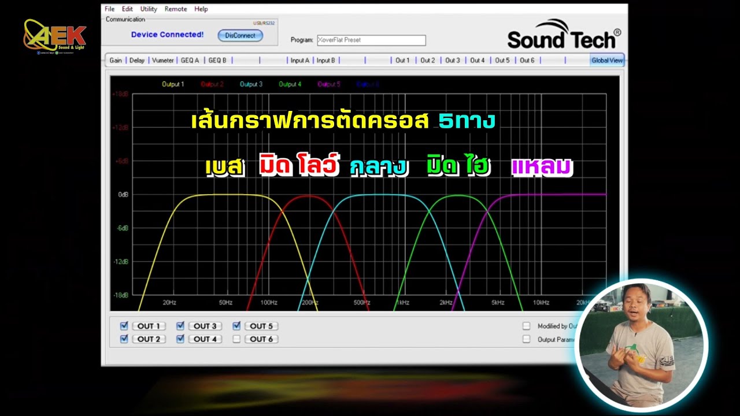
Task: Select the Out 2 tab
Action: point(428,60)
